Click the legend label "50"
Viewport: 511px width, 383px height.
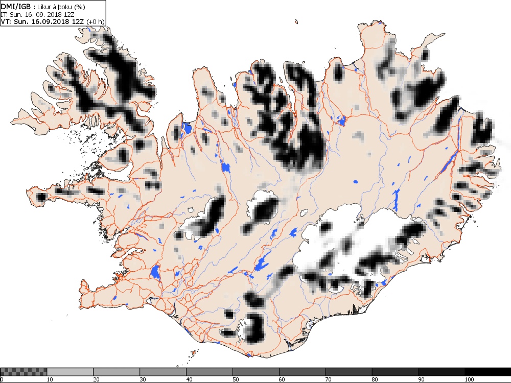[235, 379]
